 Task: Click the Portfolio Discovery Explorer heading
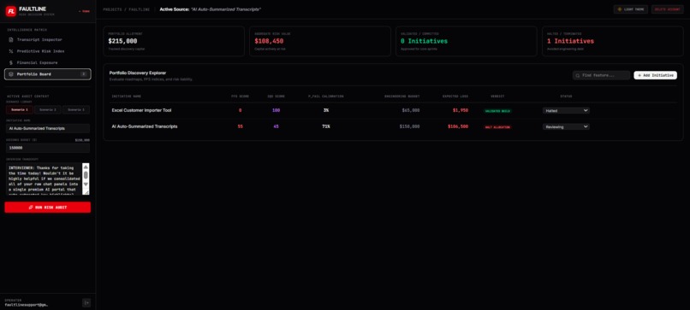click(138, 73)
